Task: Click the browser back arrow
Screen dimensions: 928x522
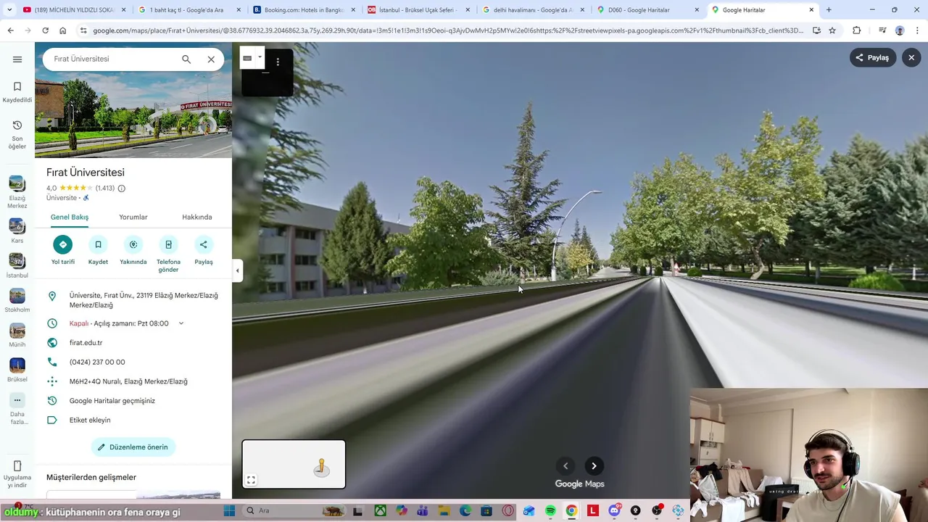Action: [10, 30]
